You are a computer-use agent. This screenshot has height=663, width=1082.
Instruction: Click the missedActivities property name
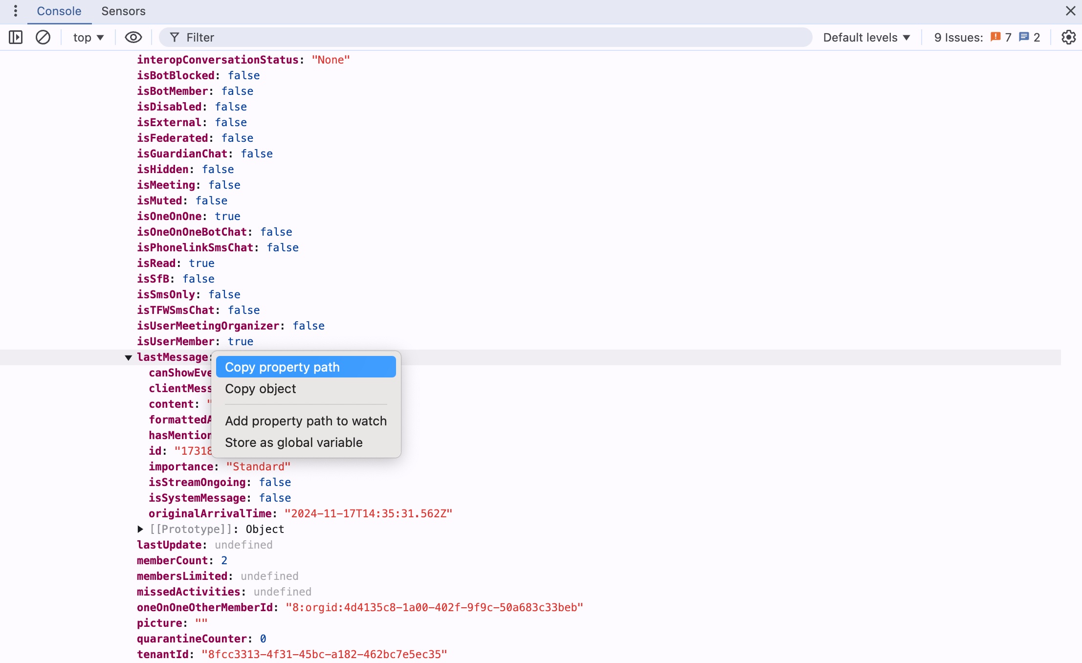188,592
